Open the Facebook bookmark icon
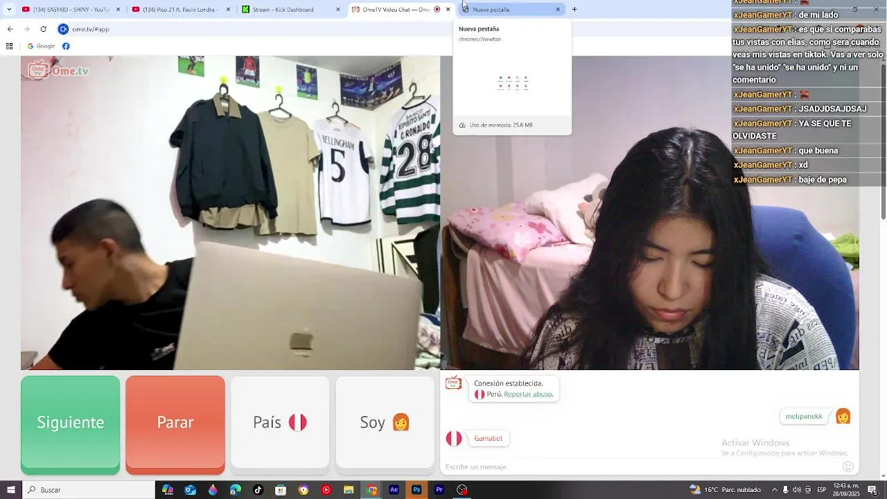Viewport: 887px width, 499px height. point(66,46)
